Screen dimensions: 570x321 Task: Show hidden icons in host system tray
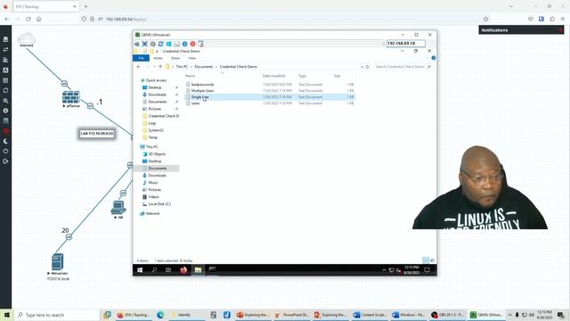pos(510,315)
